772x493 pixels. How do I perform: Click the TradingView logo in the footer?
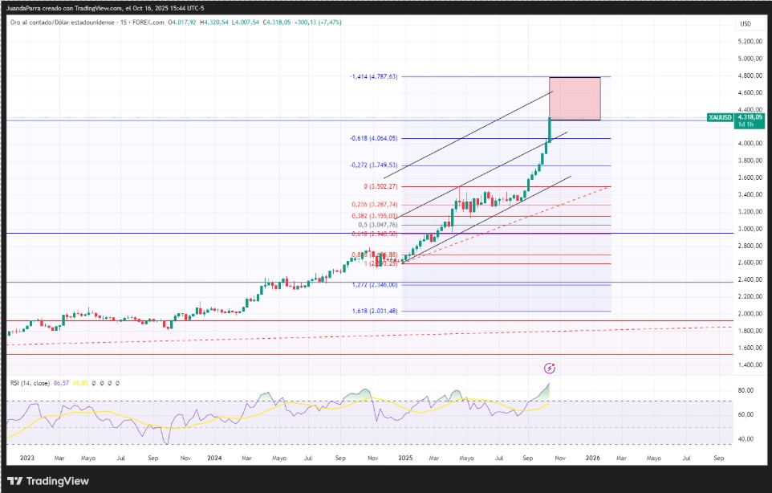(x=48, y=480)
